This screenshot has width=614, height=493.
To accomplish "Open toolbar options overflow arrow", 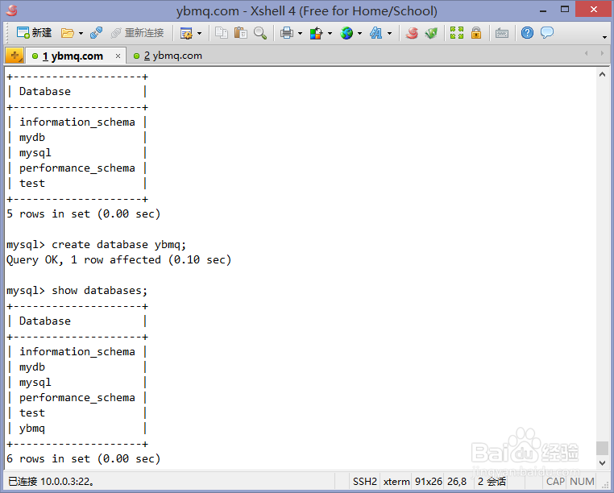I will [604, 38].
